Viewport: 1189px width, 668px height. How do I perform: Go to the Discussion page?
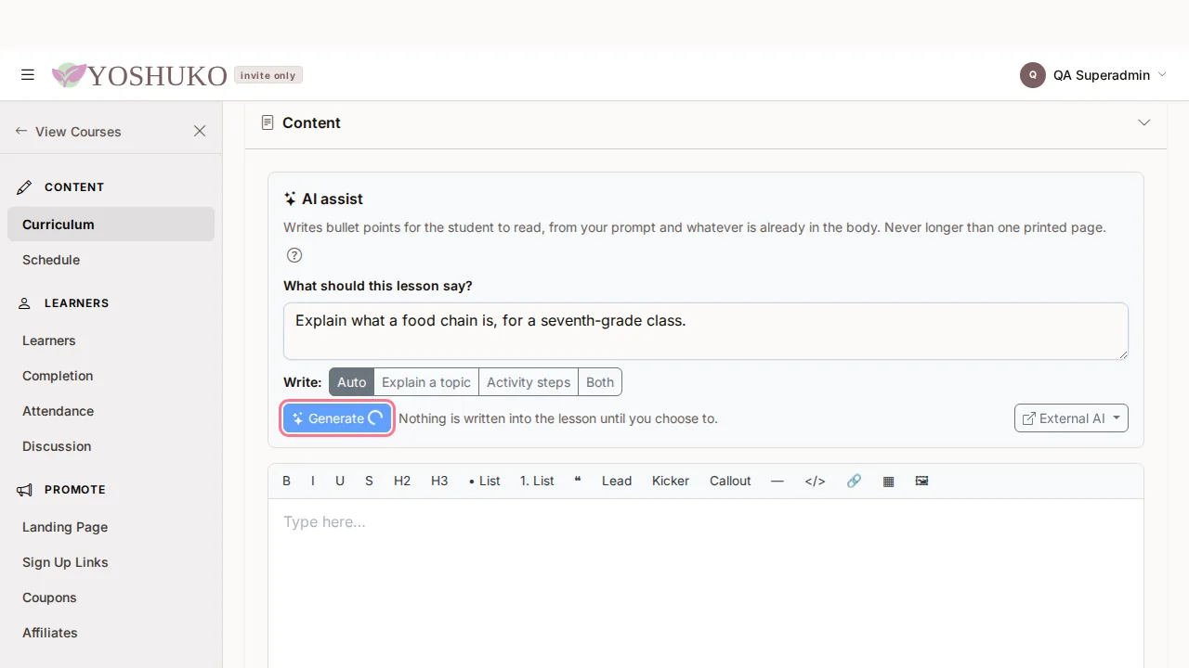[111, 446]
